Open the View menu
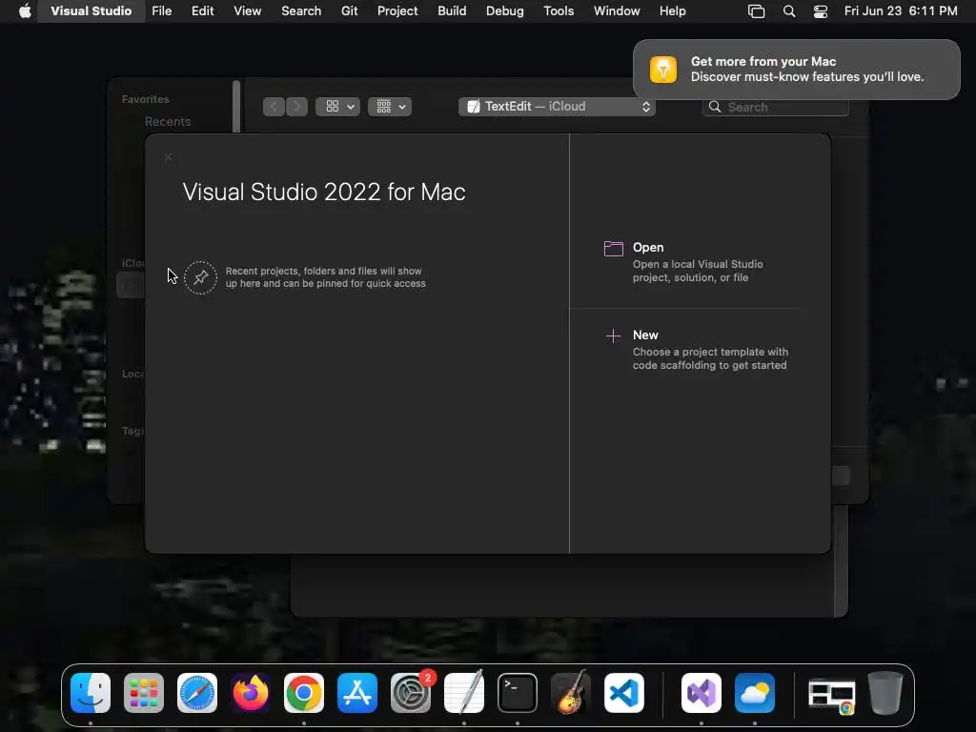This screenshot has width=976, height=732. pyautogui.click(x=247, y=11)
